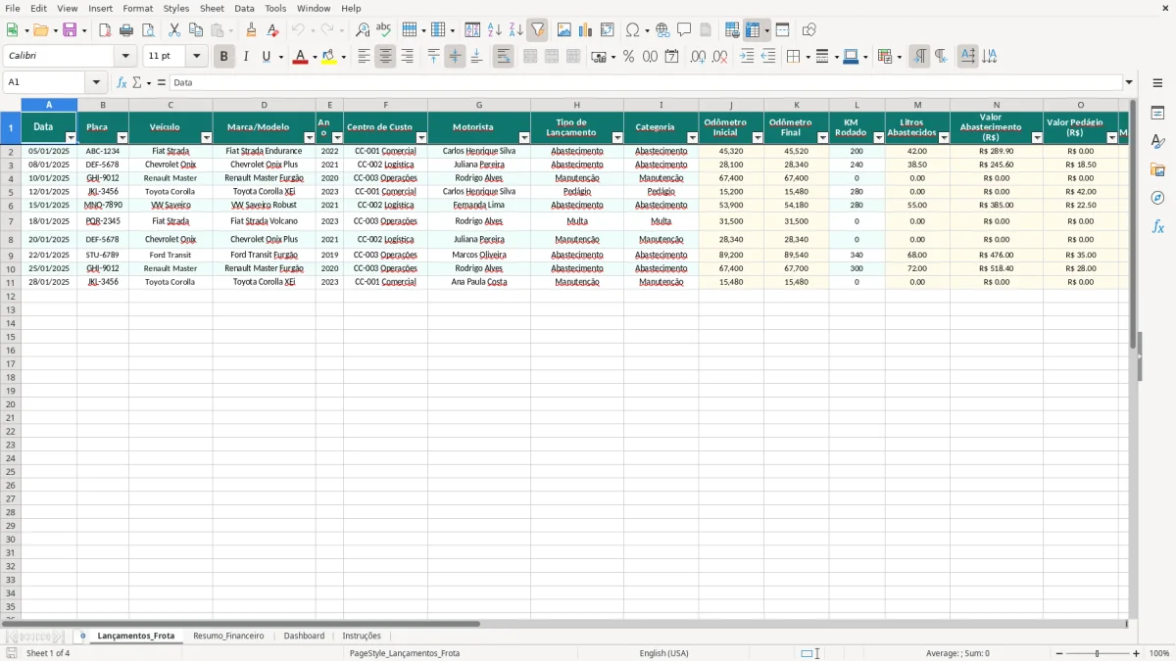Activate Clone Formatting paintbrush

click(251, 30)
